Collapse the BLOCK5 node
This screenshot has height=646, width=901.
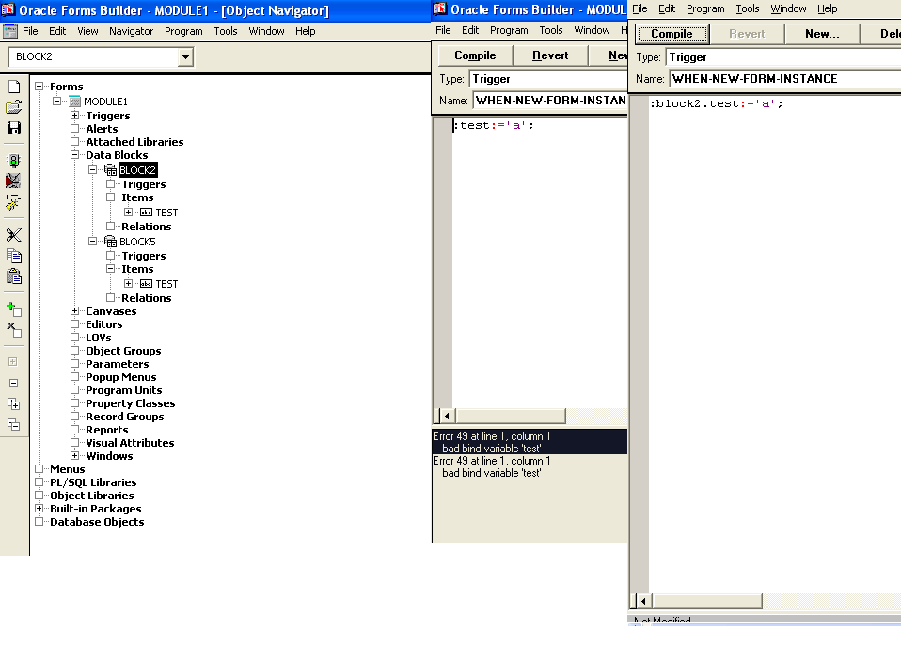pyautogui.click(x=92, y=242)
